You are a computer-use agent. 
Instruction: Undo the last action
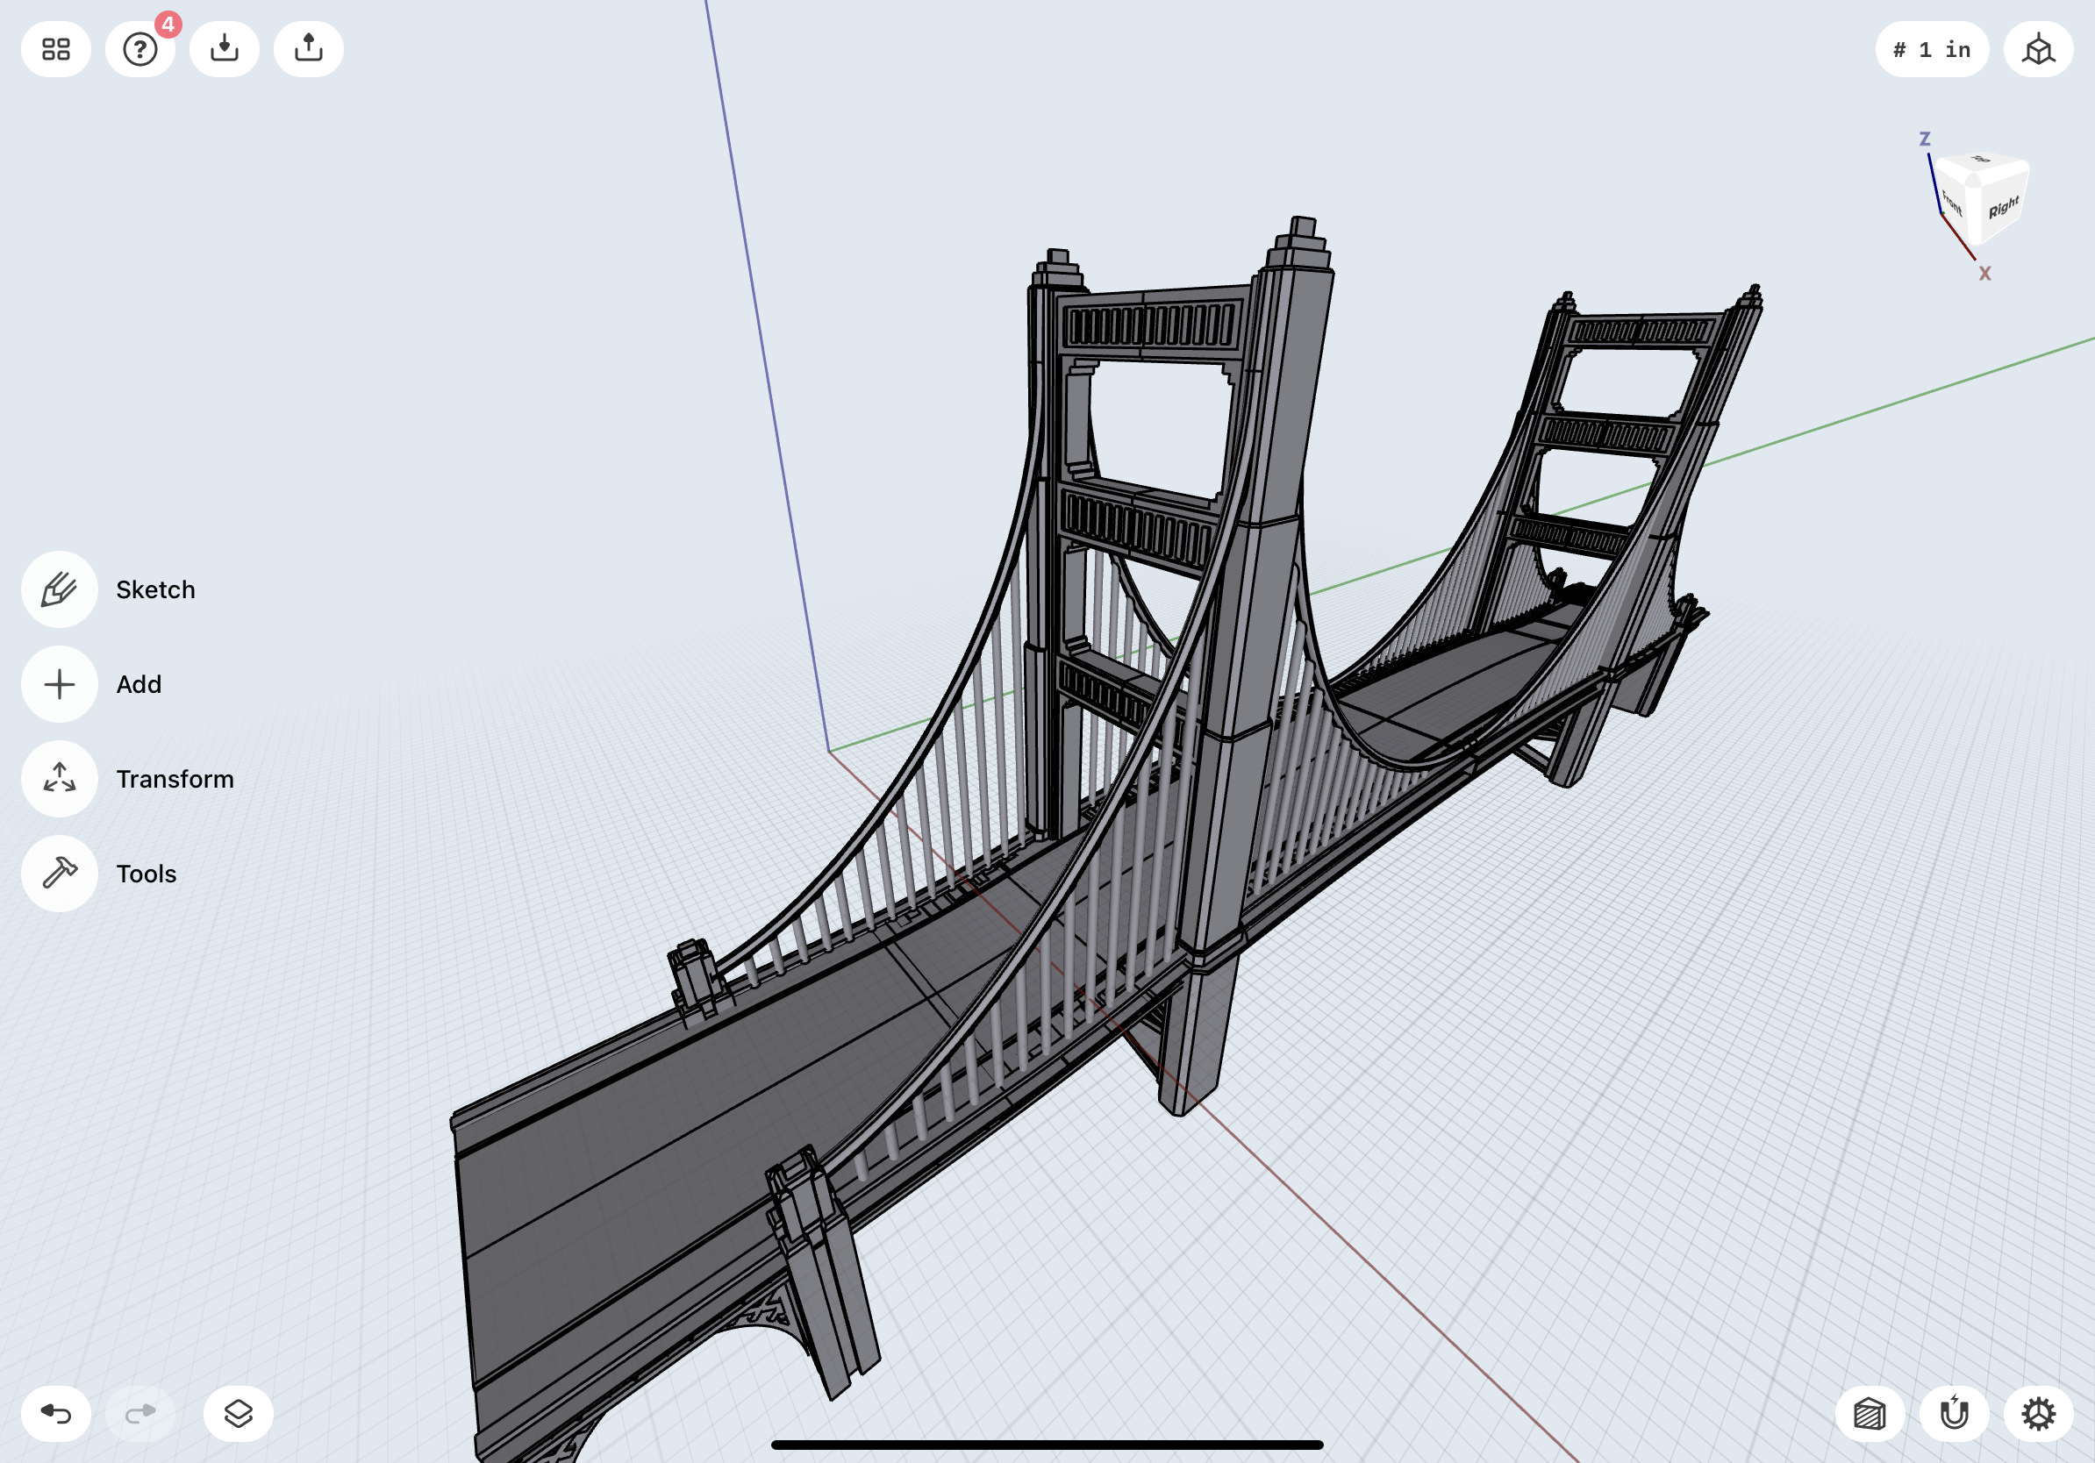(x=55, y=1414)
